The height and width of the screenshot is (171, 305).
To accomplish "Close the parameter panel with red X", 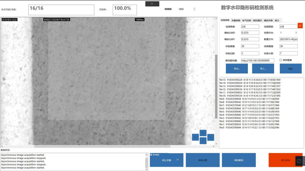I will 300,26.
